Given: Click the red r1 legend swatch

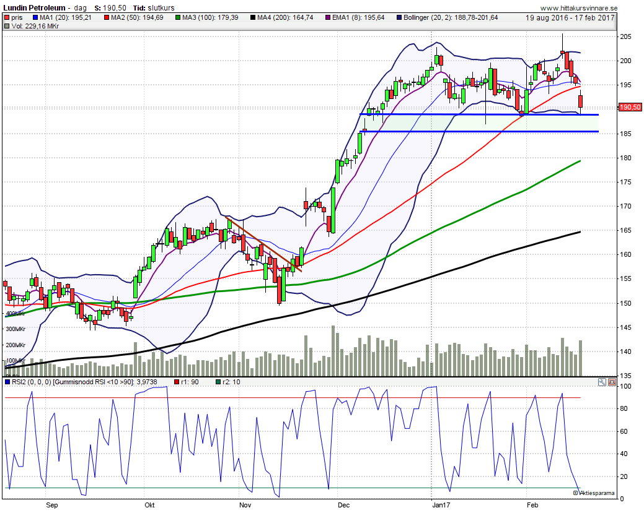Looking at the screenshot, I should pyautogui.click(x=177, y=382).
